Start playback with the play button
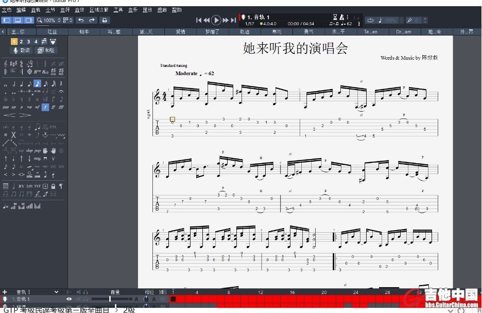 (x=216, y=20)
